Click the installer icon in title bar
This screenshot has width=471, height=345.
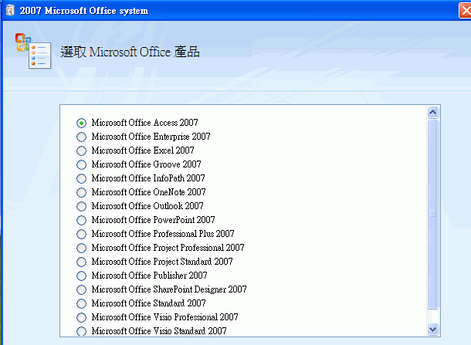click(x=10, y=11)
